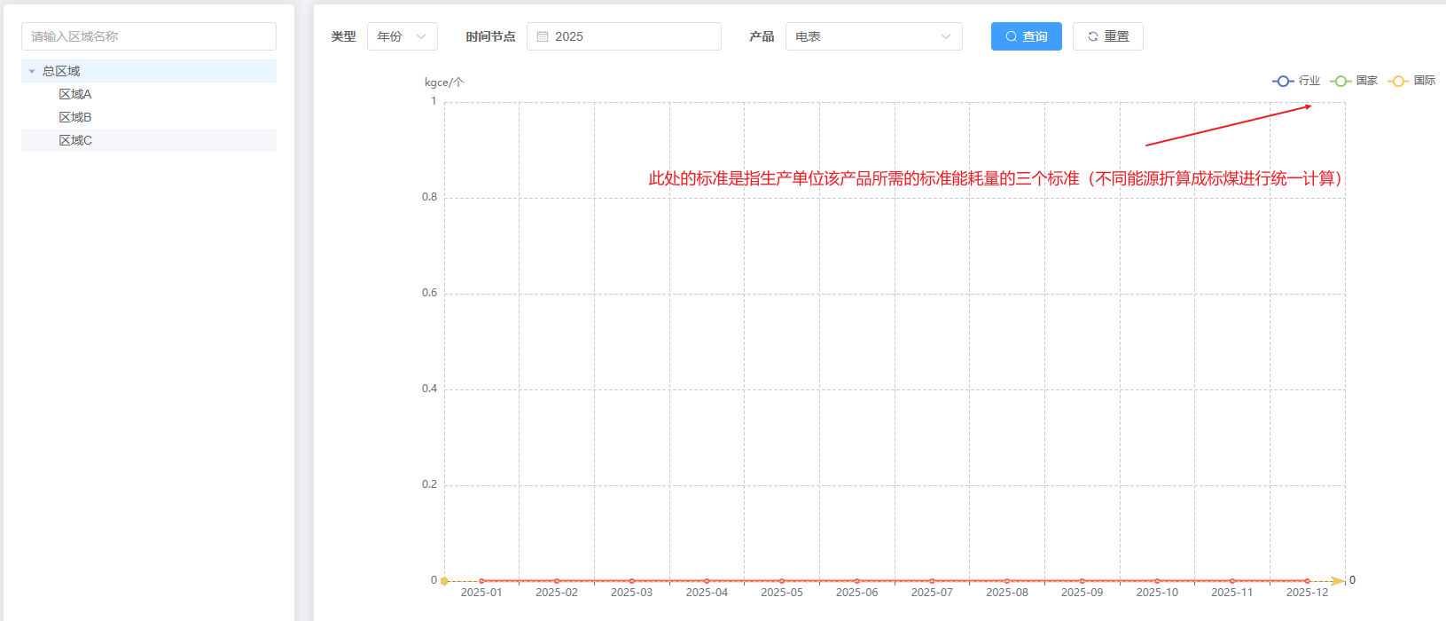Click the 2025-03 x-axis label
The image size is (1446, 621).
tap(631, 593)
